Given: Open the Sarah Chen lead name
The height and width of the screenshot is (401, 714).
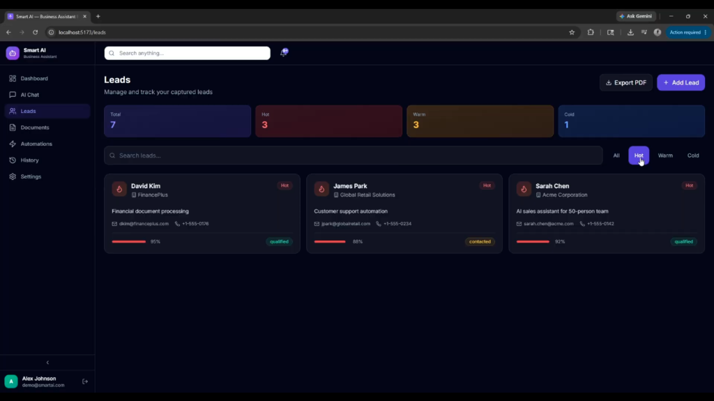Looking at the screenshot, I should (x=552, y=186).
